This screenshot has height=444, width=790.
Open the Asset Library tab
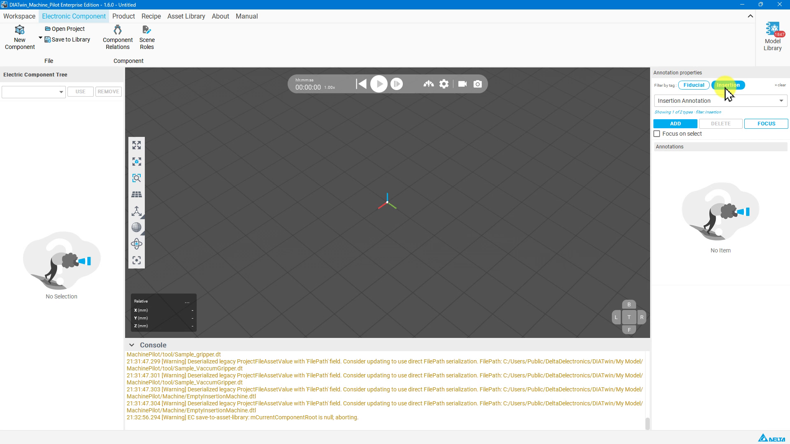click(186, 16)
